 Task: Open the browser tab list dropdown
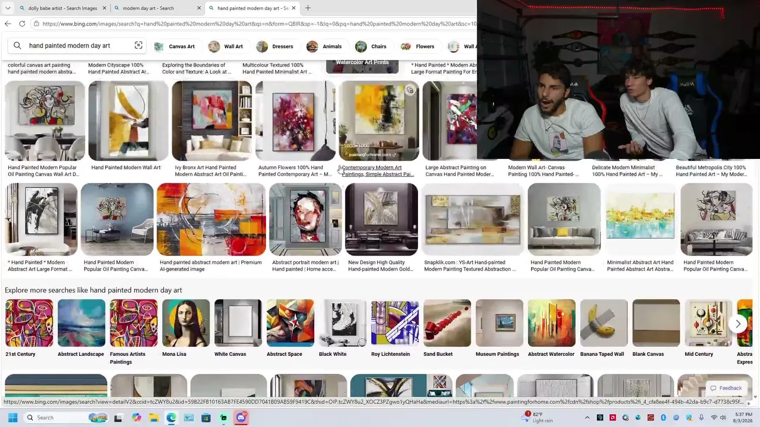(8, 8)
